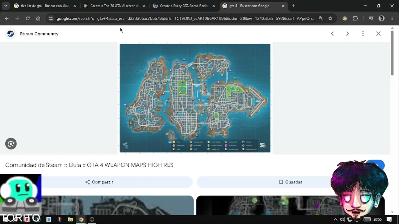Open the cartoon-face extension icon
Viewport: 399px width, 224px height.
point(345,18)
